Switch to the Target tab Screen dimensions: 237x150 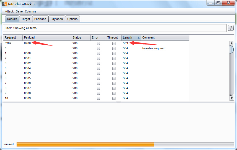26,19
